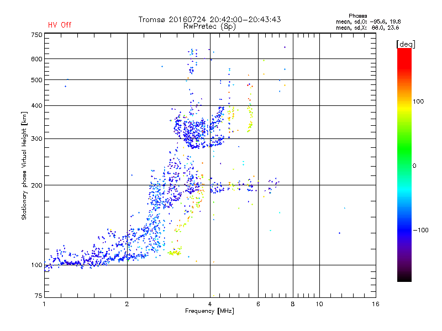Click the 'Phases' statistics heading
The width and height of the screenshot is (442, 331).
pyautogui.click(x=357, y=16)
